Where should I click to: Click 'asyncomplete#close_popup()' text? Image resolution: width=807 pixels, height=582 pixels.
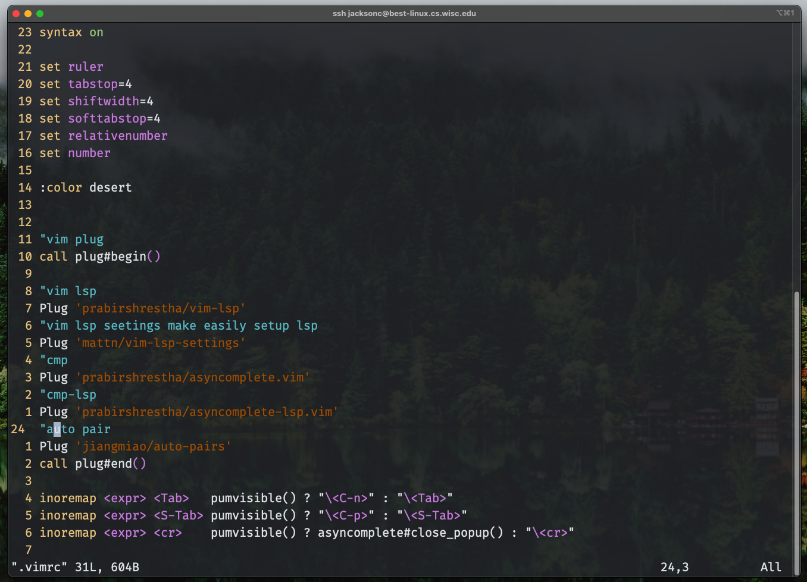pos(411,533)
